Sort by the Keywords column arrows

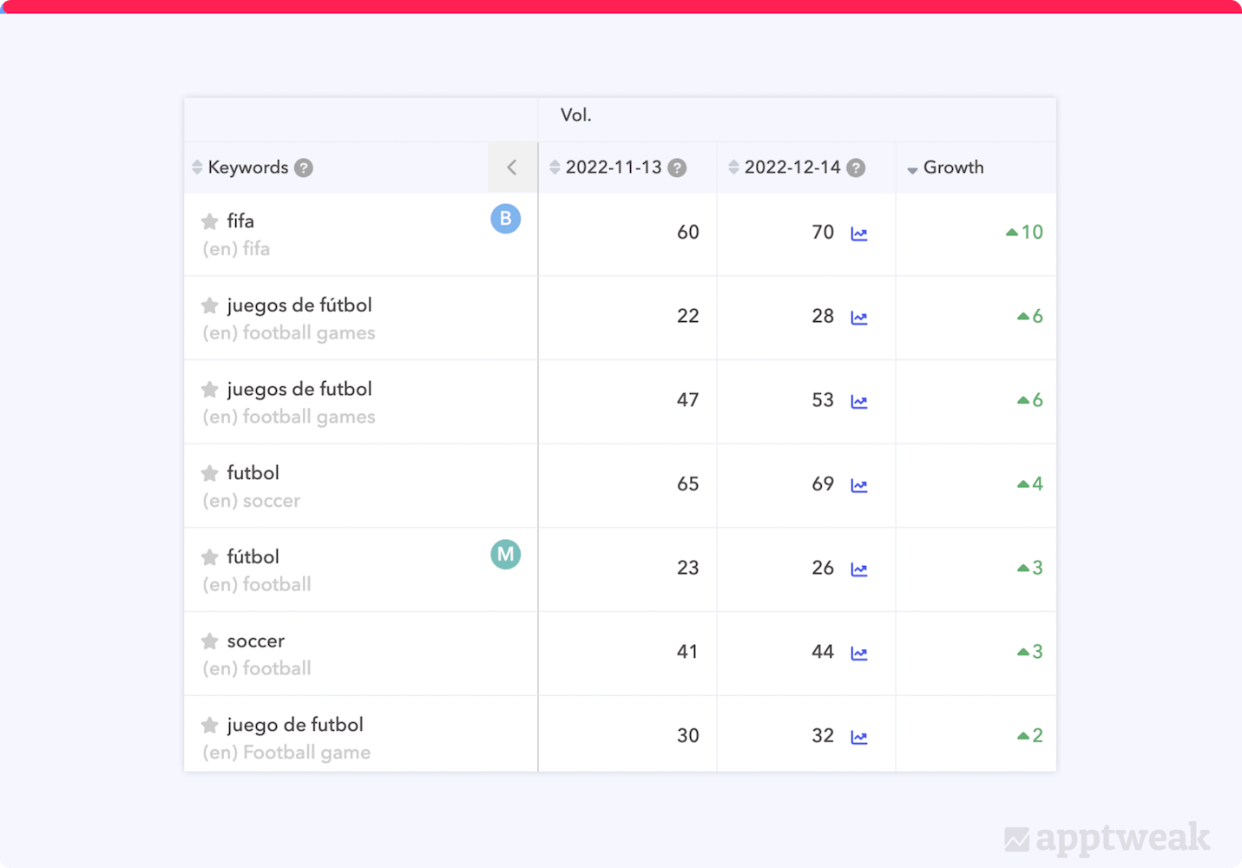pyautogui.click(x=196, y=168)
